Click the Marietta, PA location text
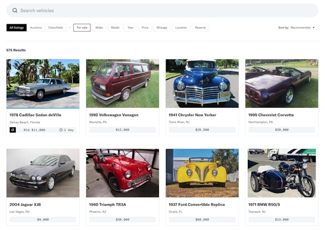325x230 pixels. 98,122
